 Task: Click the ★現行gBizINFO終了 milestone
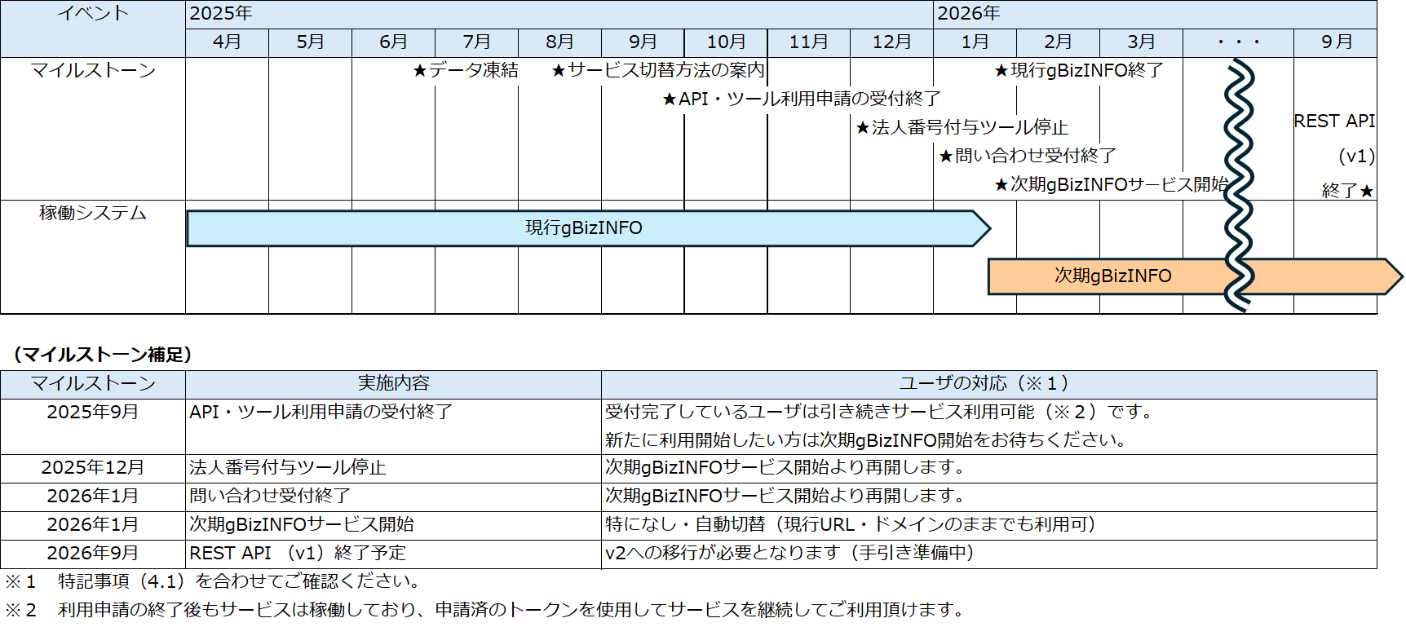point(1078,71)
